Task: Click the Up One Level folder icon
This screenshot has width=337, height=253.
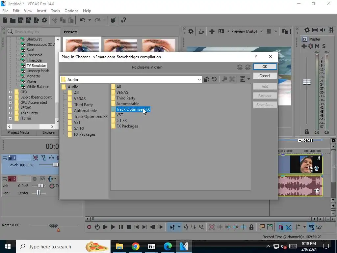Action: (207, 79)
